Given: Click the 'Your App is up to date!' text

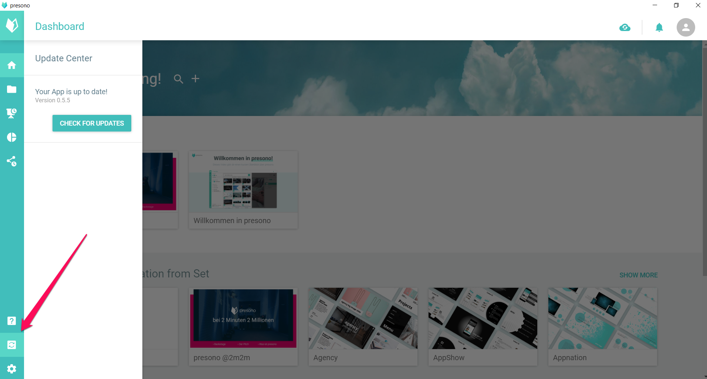Looking at the screenshot, I should coord(71,92).
